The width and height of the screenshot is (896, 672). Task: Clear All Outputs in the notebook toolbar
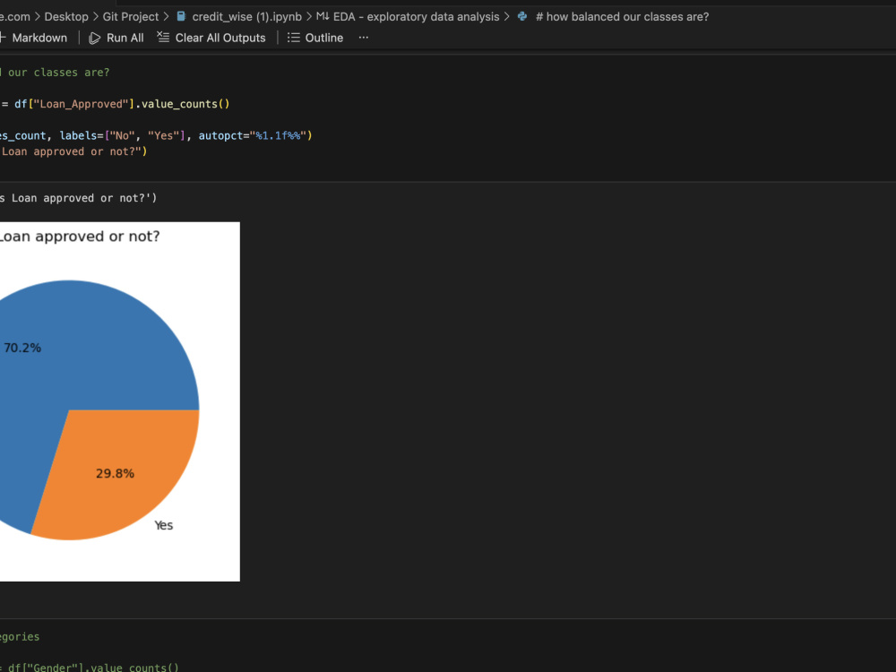[211, 38]
